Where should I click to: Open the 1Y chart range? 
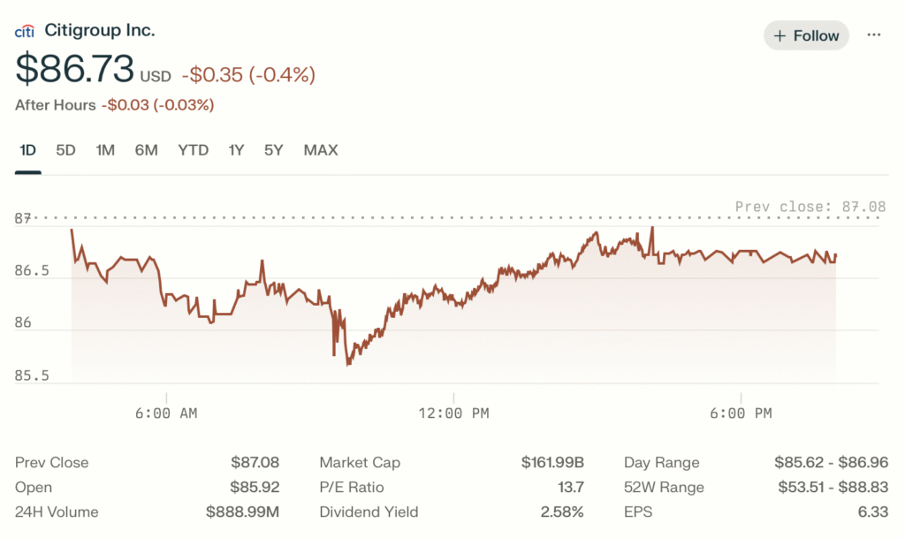point(236,150)
